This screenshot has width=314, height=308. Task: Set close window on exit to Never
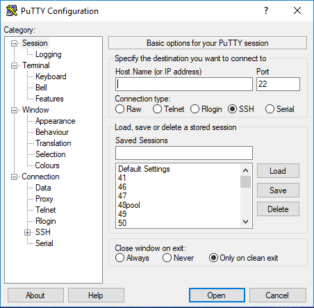click(167, 258)
